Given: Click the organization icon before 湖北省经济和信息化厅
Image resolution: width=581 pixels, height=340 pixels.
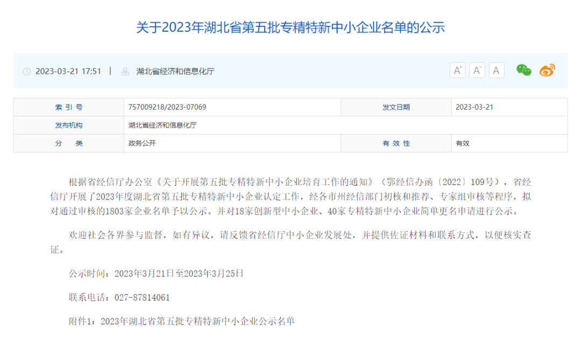Looking at the screenshot, I should tap(125, 72).
